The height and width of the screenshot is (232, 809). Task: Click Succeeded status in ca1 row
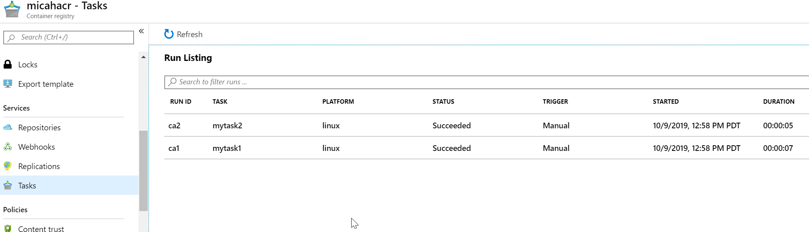point(452,148)
